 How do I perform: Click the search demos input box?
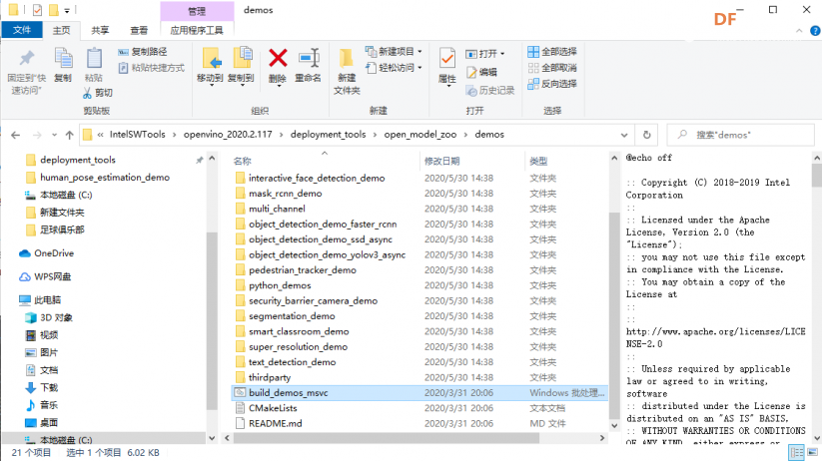(740, 135)
